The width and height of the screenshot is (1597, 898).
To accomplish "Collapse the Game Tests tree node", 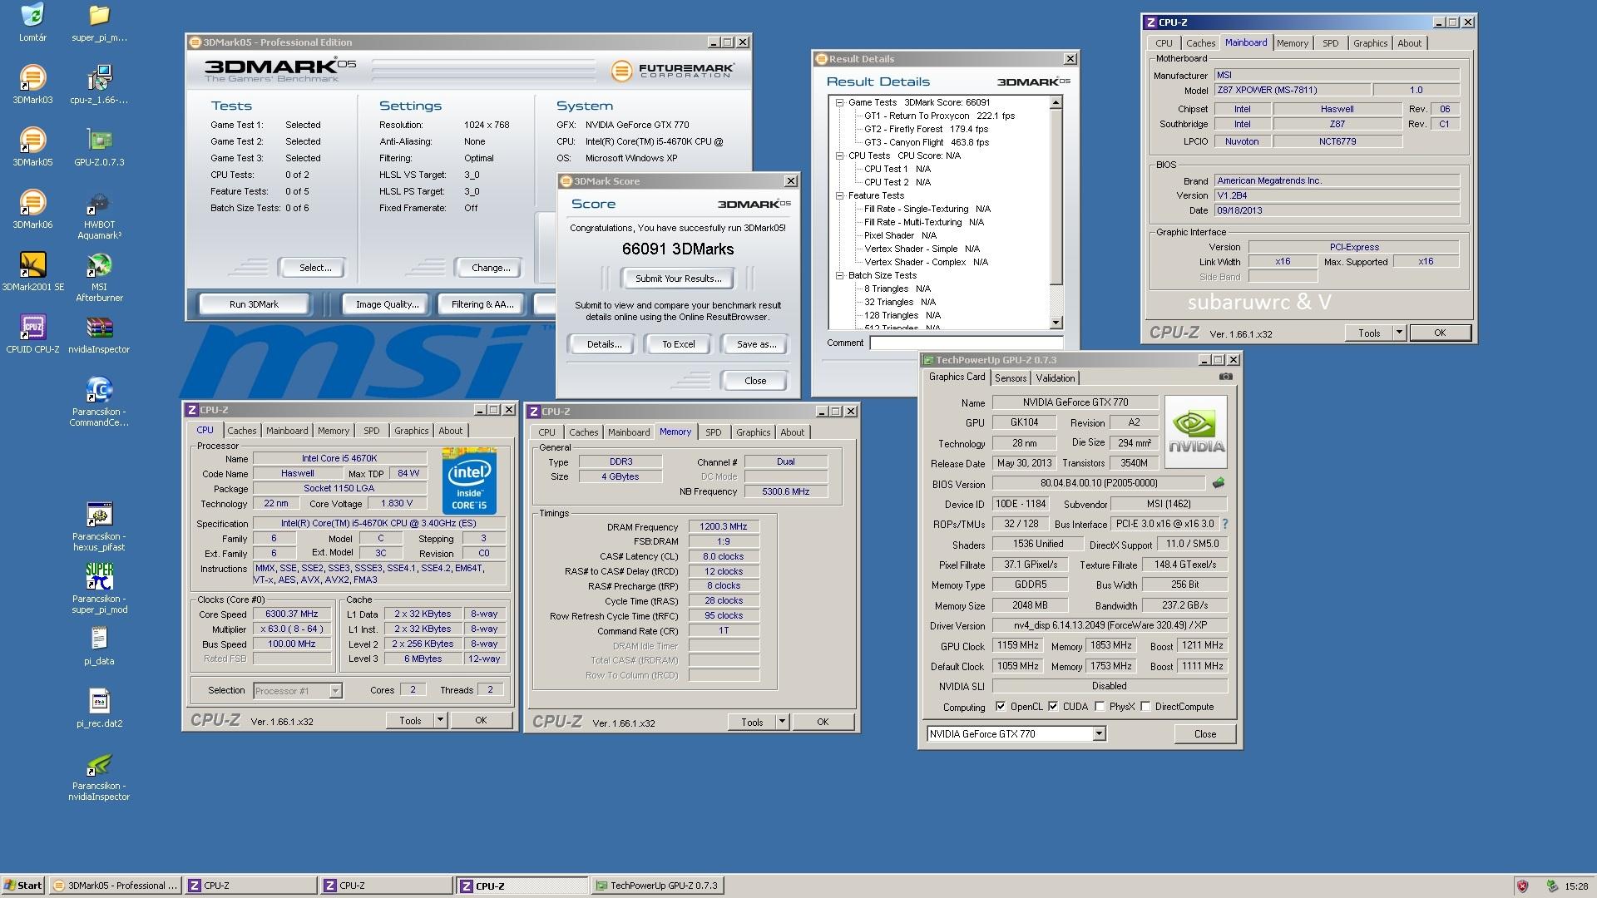I will click(x=839, y=102).
